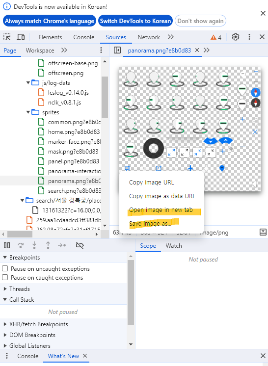Open the Network panel

[149, 37]
